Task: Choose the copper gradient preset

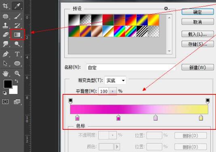Action: (x=97, y=31)
